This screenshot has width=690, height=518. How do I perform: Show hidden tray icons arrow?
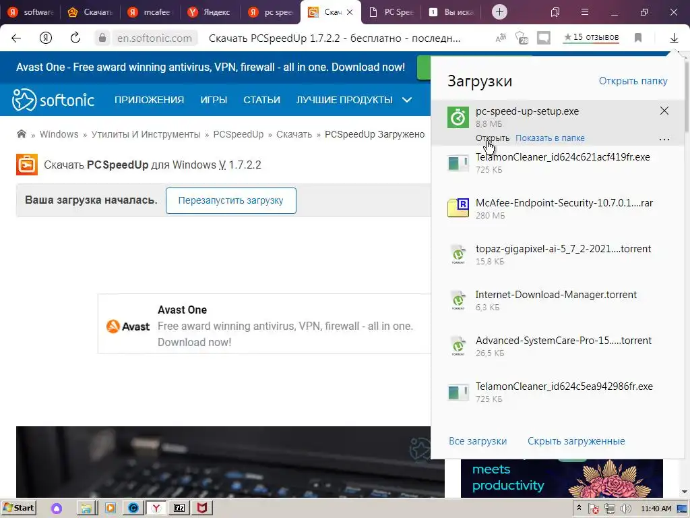[579, 509]
